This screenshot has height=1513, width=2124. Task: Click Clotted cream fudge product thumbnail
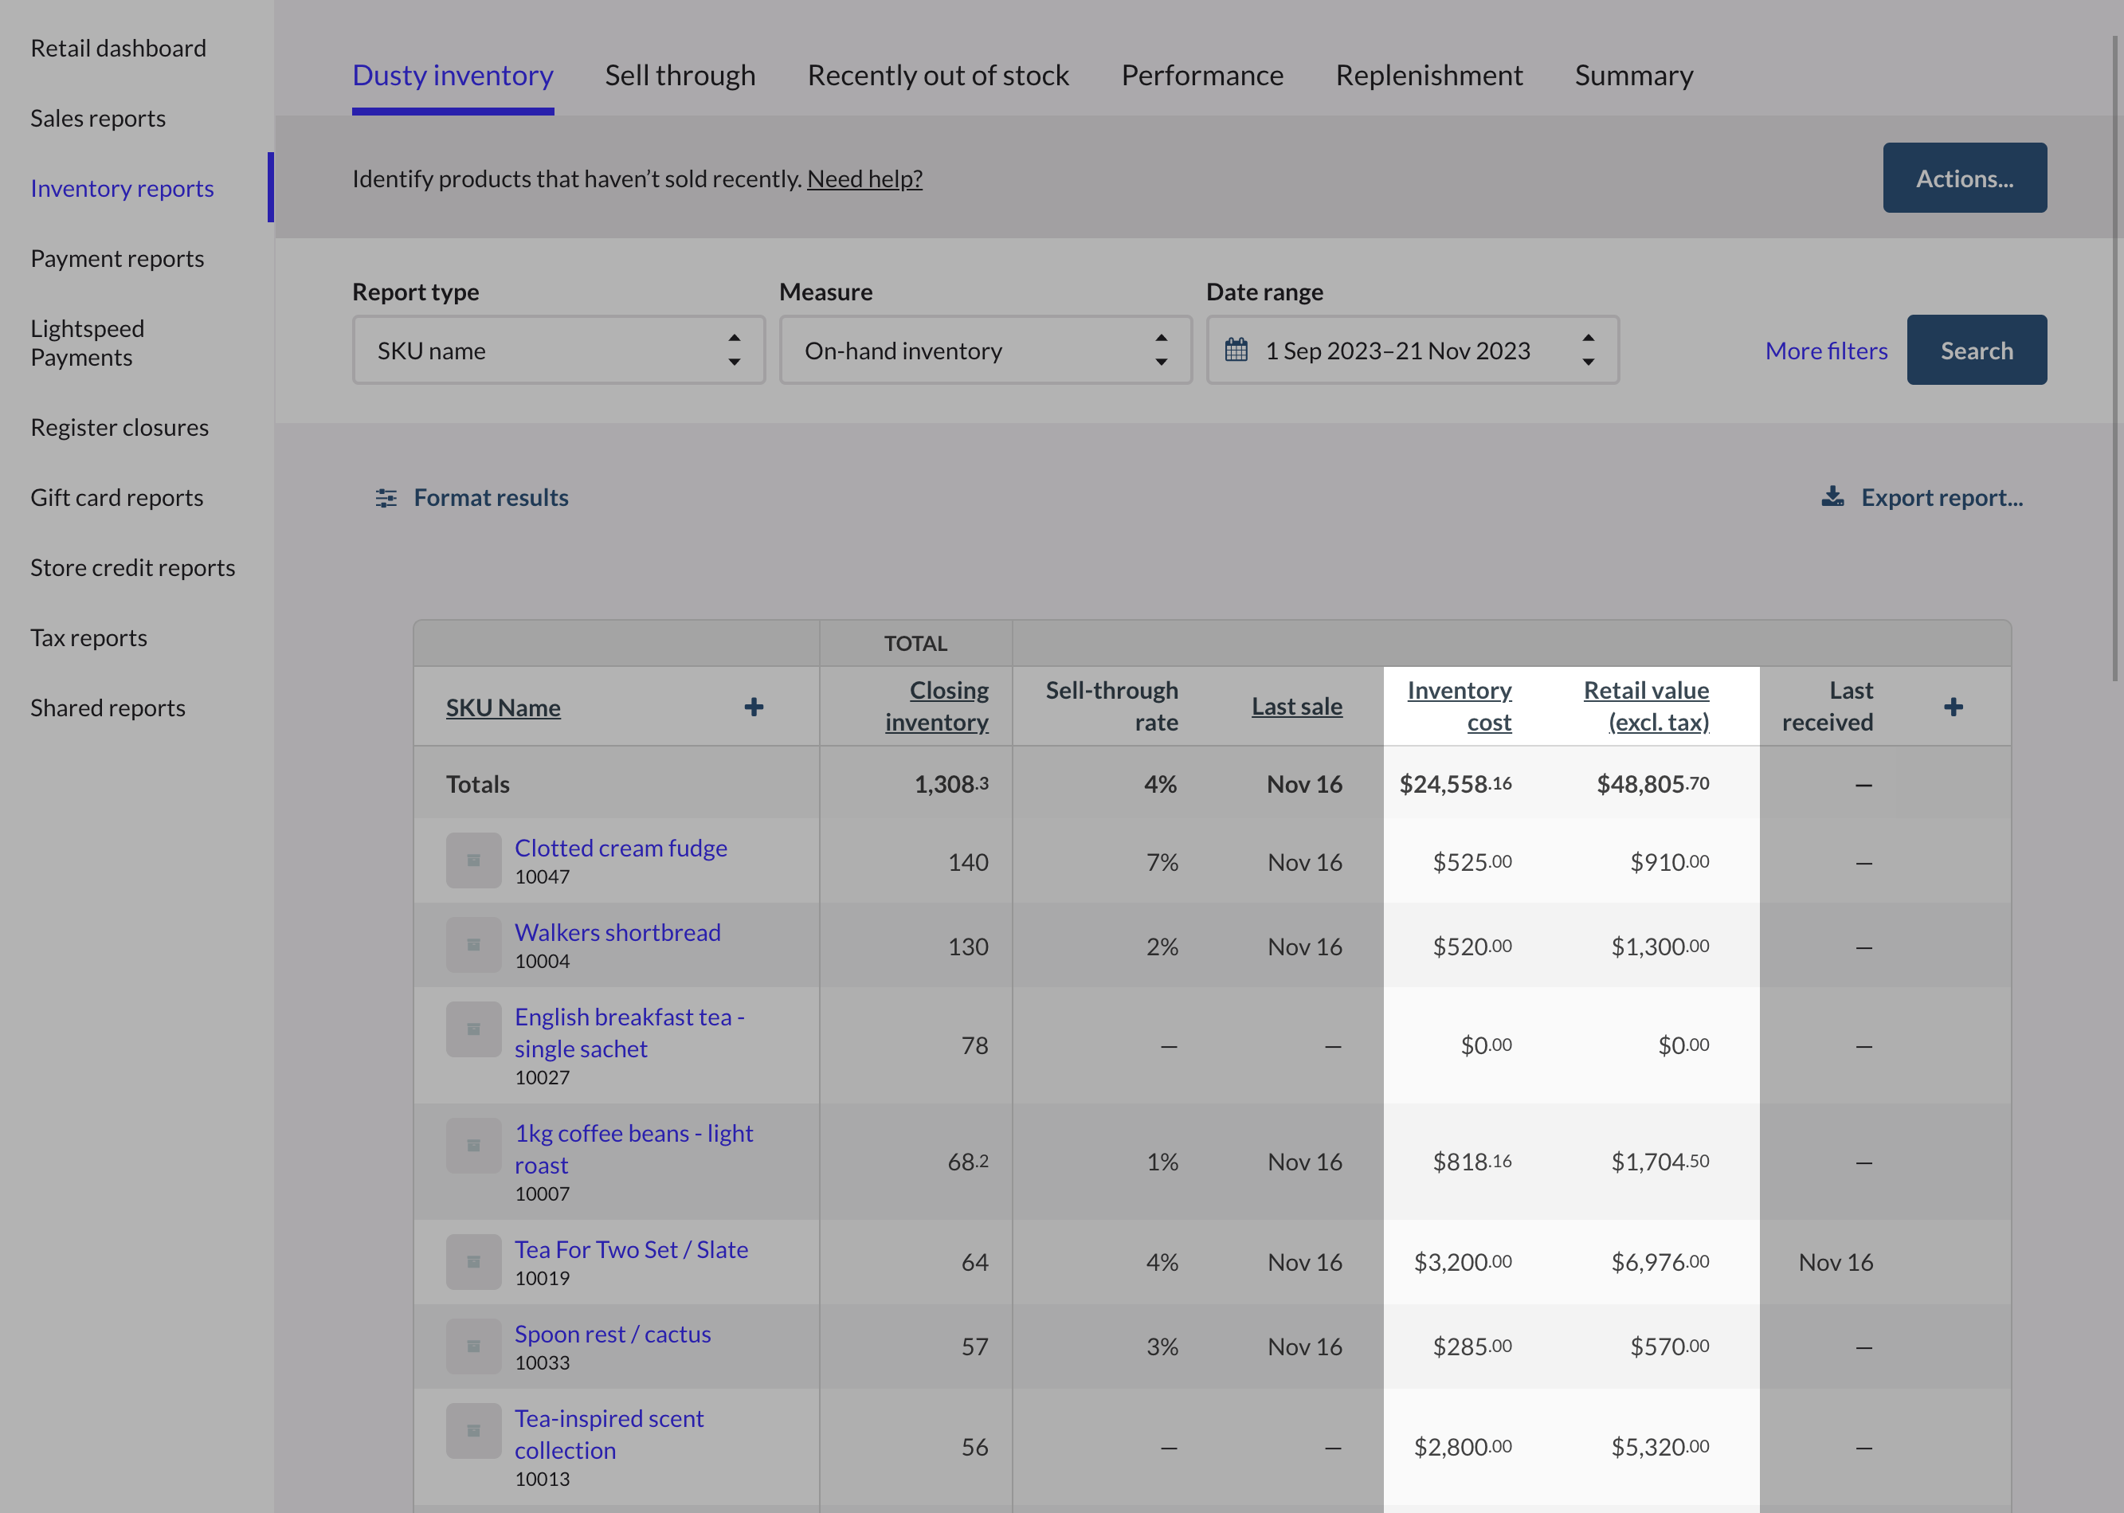pos(473,860)
